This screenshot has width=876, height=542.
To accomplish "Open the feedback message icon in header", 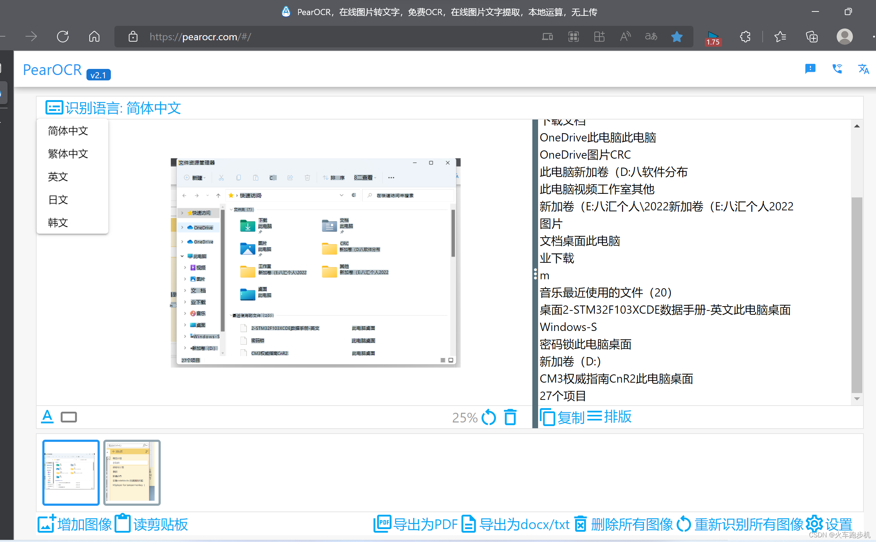I will [x=810, y=69].
